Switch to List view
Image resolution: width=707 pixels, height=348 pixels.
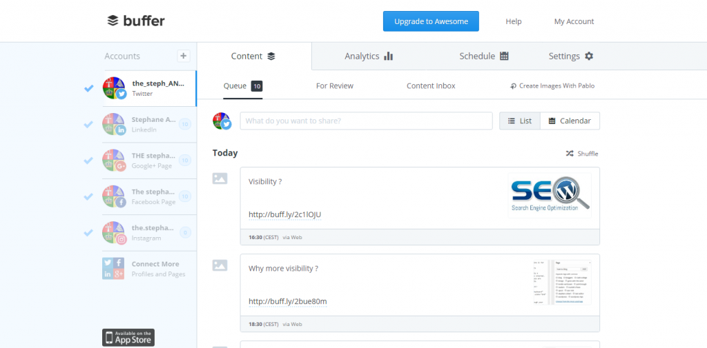[x=520, y=121]
